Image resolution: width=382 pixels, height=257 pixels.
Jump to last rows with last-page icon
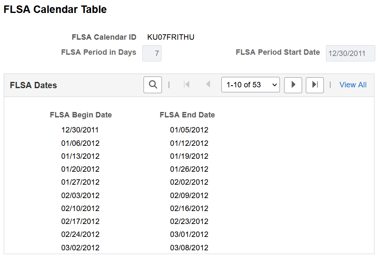coord(315,85)
